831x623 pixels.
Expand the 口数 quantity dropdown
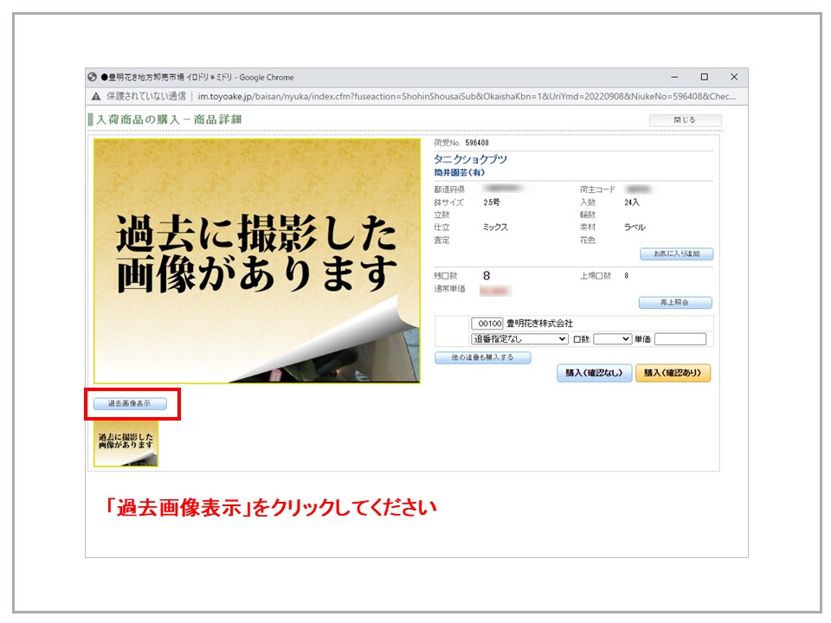coord(613,339)
